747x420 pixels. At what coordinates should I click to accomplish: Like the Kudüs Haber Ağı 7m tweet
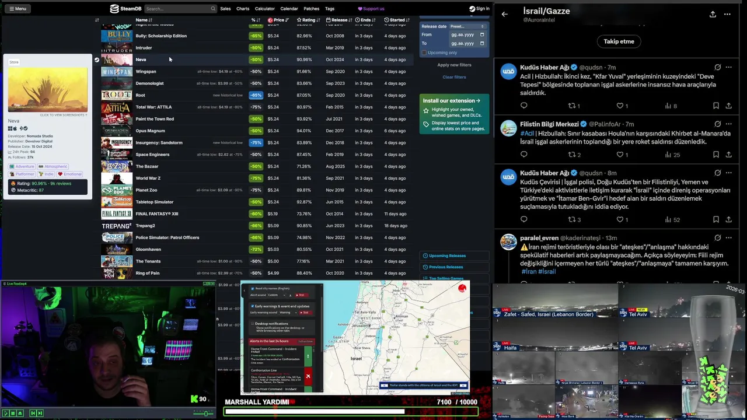(620, 106)
